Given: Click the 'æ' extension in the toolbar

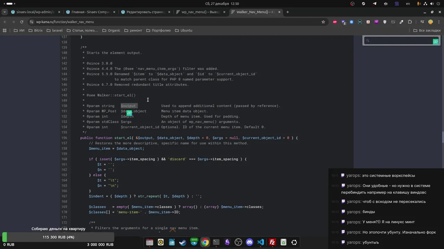Looking at the screenshot, I should click(x=393, y=22).
